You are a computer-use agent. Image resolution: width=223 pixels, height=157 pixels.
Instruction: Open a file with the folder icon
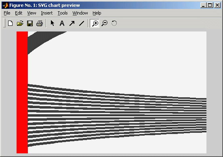pos(20,23)
